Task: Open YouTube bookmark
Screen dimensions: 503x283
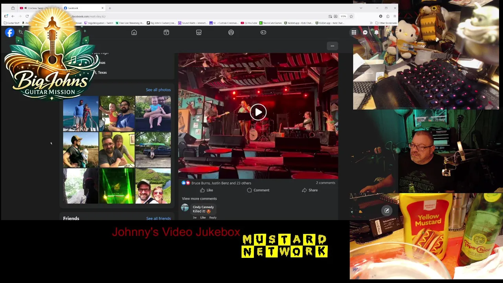Action: (x=249, y=23)
